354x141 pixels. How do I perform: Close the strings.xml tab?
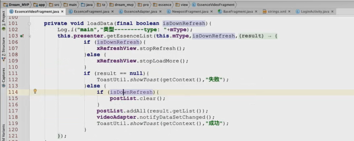[x=289, y=12]
